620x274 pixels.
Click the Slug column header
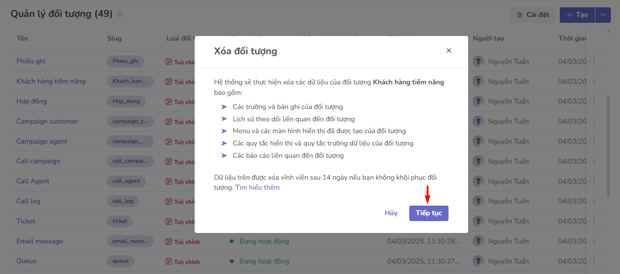click(x=114, y=38)
